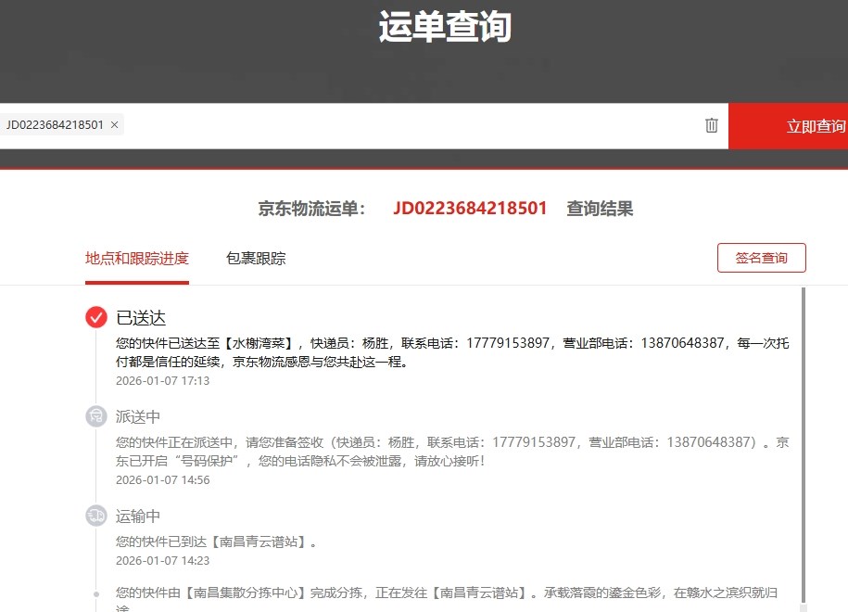The height and width of the screenshot is (612, 848).
Task: Click the 派送中 status heading
Action: pyautogui.click(x=138, y=417)
